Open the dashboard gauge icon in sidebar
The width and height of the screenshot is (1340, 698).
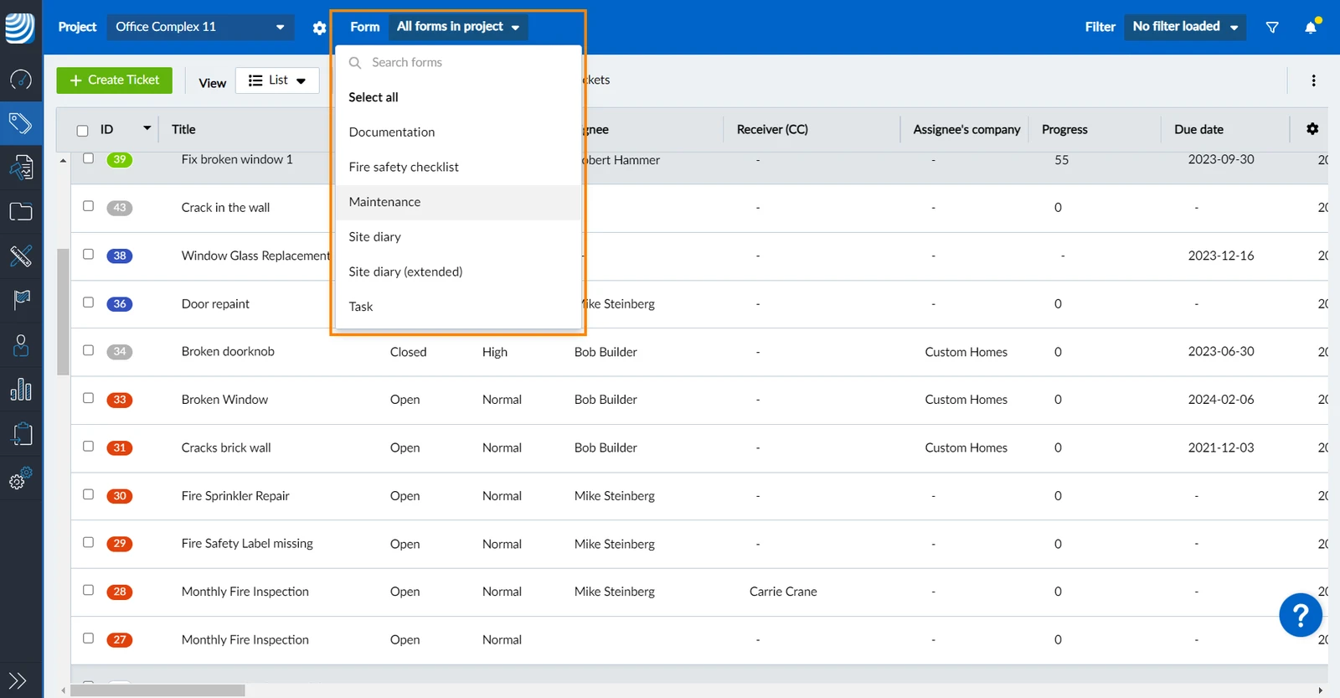pos(21,80)
